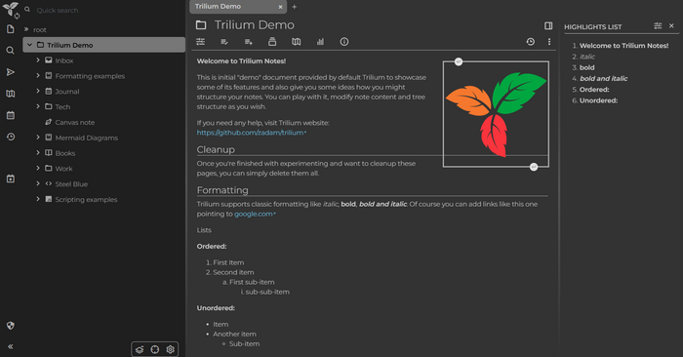683x357 pixels.
Task: Open the calendar icon in the left sidebar
Action: 11,115
